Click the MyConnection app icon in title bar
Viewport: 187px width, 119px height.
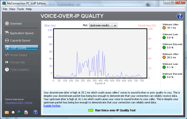[4, 3]
